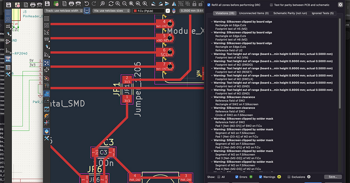Collapse the warning containing Rectangle of SW2 on F.Silkscreen
The width and height of the screenshot is (350, 183).
(x=212, y=97)
